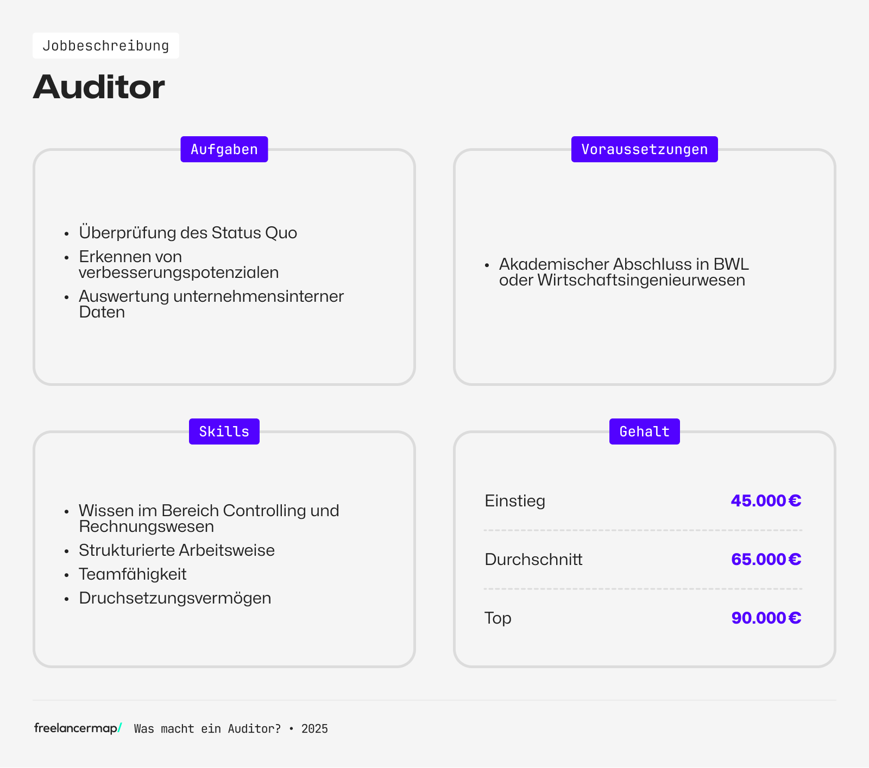Viewport: 869px width, 768px height.
Task: Select the Skills category badge
Action: click(x=224, y=431)
